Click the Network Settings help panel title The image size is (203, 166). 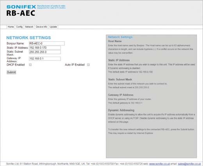pyautogui.click(x=120, y=37)
